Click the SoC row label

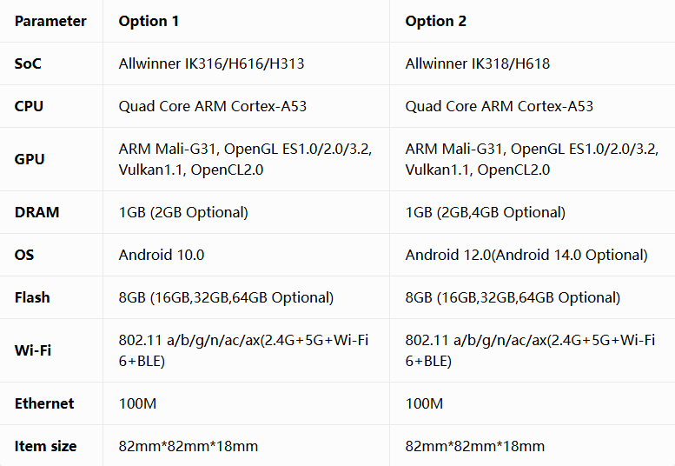click(x=28, y=63)
